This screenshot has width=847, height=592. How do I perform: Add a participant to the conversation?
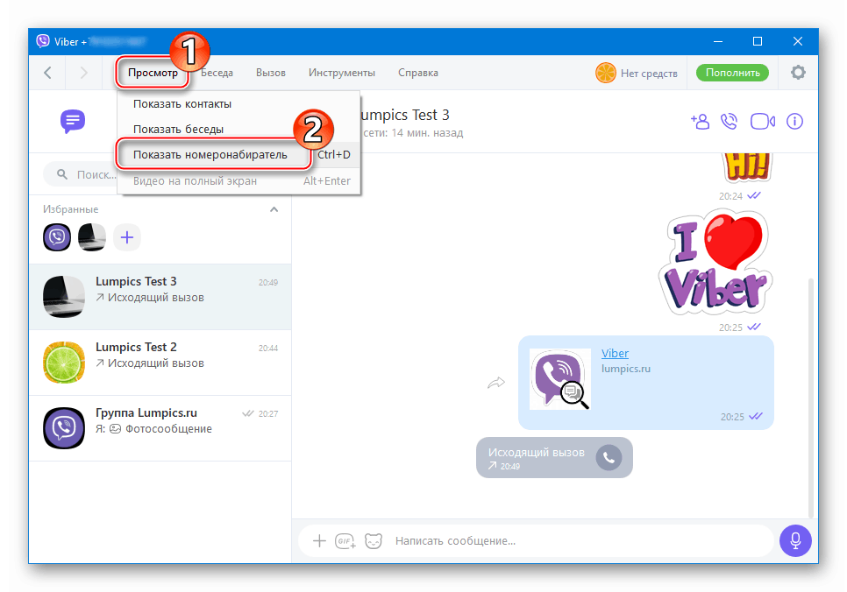pos(700,122)
